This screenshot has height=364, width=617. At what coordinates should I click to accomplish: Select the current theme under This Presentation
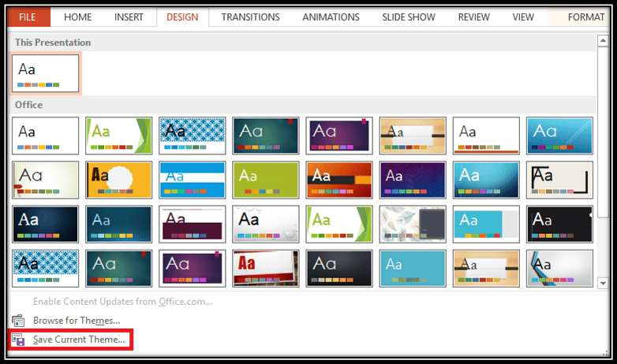coord(45,73)
